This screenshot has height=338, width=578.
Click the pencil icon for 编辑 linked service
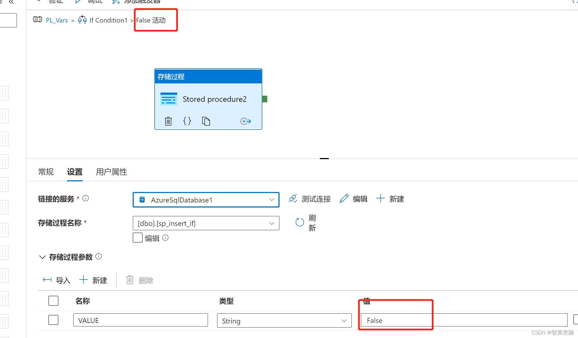(344, 199)
